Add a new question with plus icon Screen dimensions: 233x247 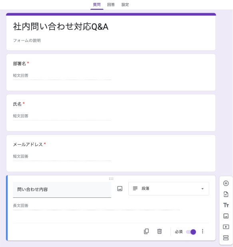[226, 183]
